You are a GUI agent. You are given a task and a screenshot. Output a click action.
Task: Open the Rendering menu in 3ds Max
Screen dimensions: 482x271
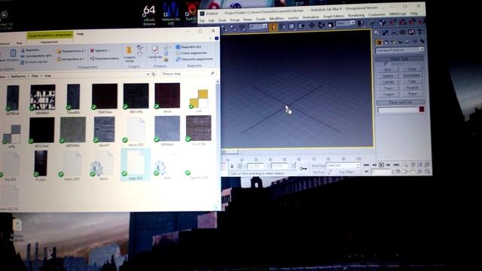pos(356,15)
